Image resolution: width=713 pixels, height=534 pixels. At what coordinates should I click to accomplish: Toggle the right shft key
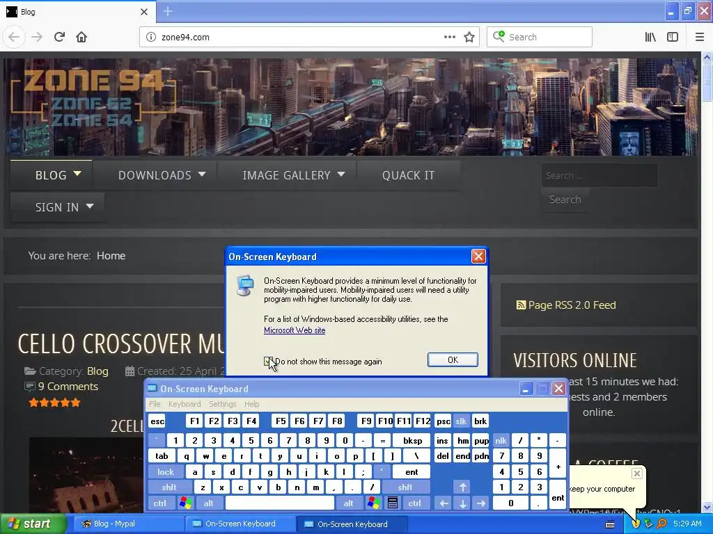point(405,487)
